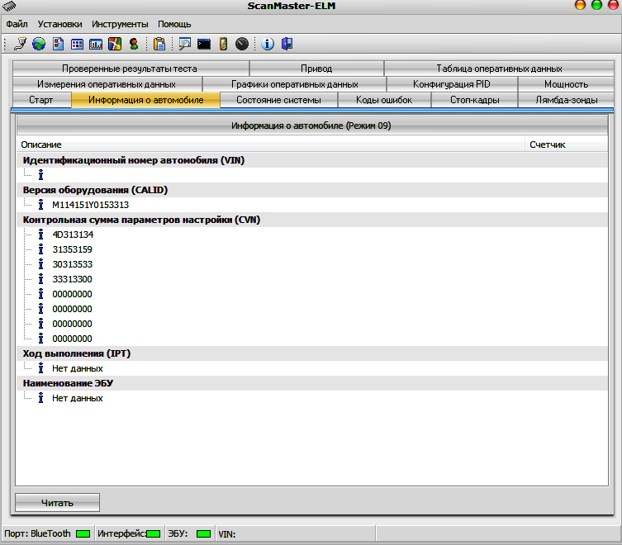Click info icon beside 4D313134
The width and height of the screenshot is (622, 545).
coord(40,235)
